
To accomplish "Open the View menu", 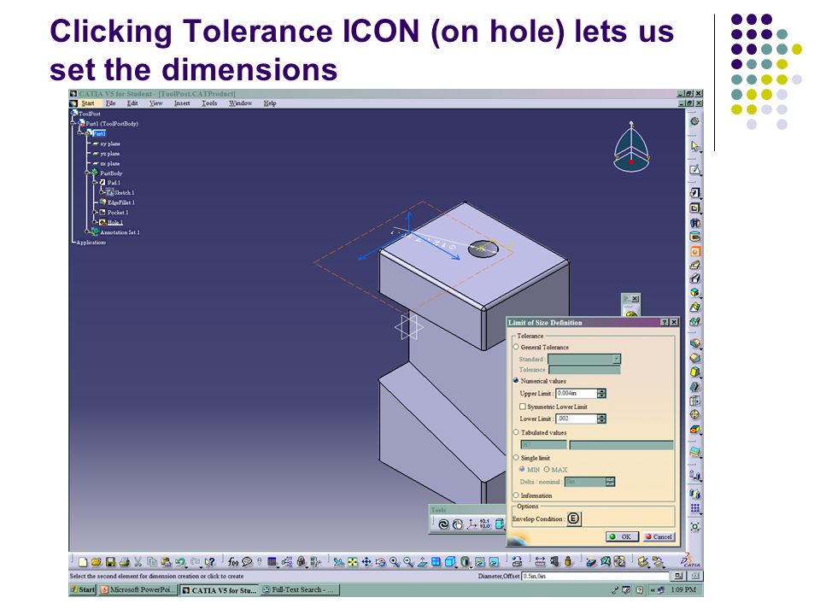I will [155, 103].
